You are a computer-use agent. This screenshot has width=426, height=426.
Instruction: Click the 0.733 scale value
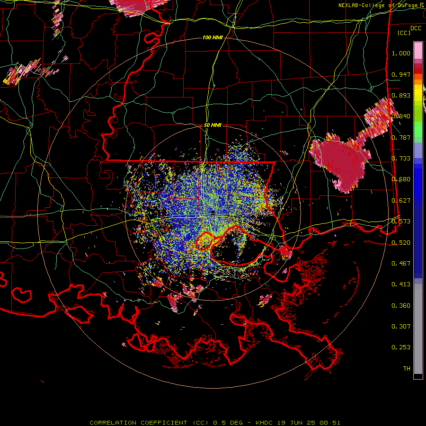point(401,159)
